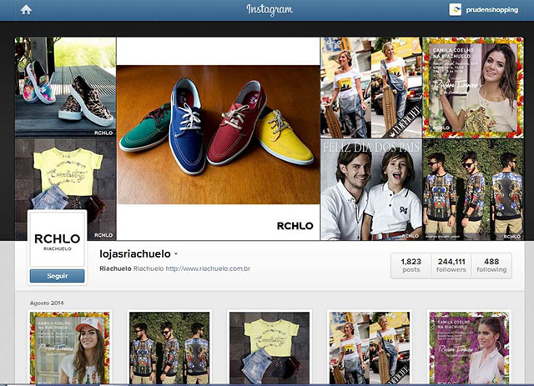The width and height of the screenshot is (534, 386).
Task: Select the lojasriachuelo username text
Action: [x=135, y=254]
